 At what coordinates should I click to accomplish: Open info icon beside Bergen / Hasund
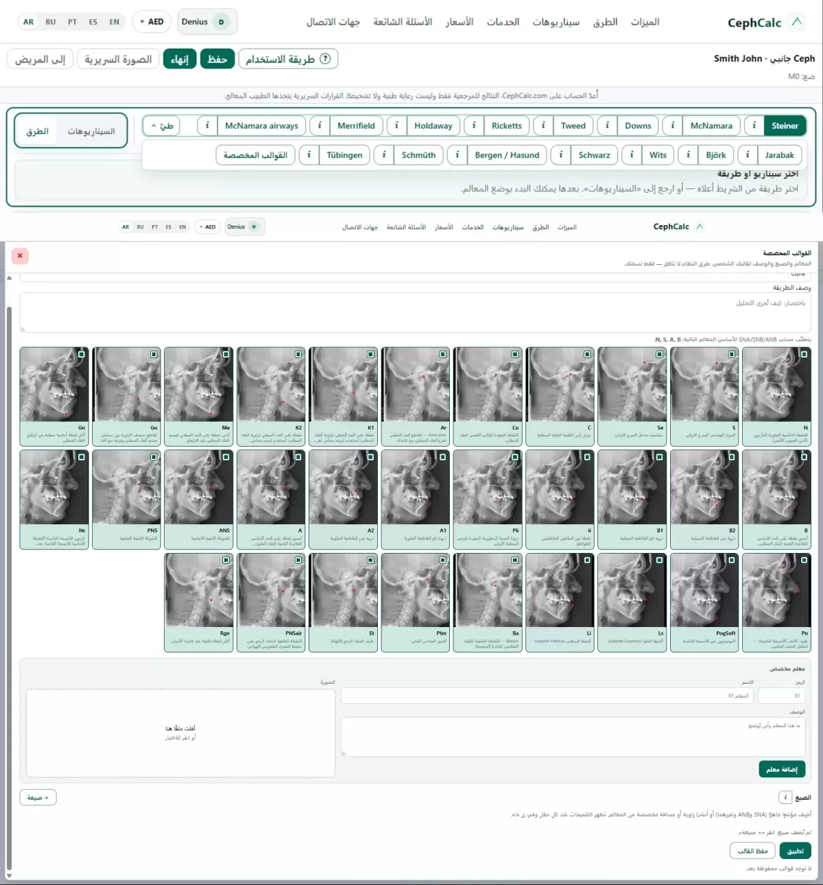tap(457, 155)
